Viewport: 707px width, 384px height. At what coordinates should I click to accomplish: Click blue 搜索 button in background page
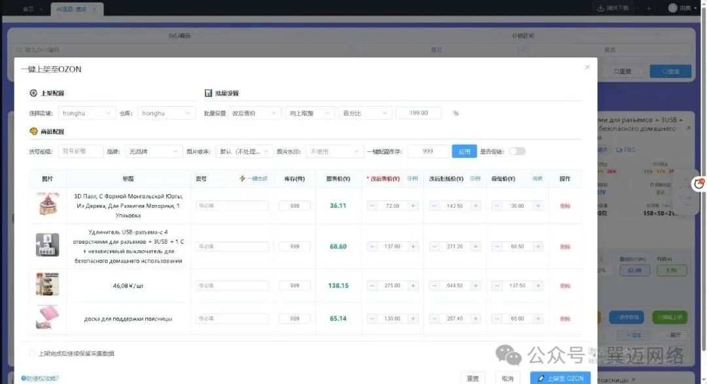click(x=670, y=71)
